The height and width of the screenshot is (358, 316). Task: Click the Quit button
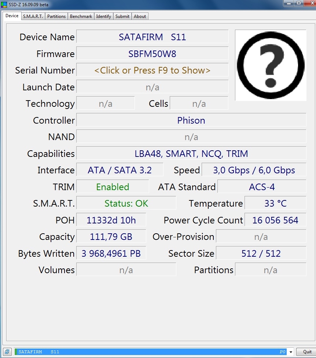pos(307,352)
